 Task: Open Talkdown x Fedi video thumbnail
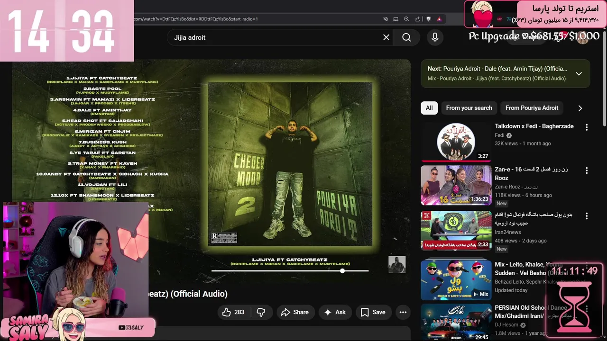point(456,142)
